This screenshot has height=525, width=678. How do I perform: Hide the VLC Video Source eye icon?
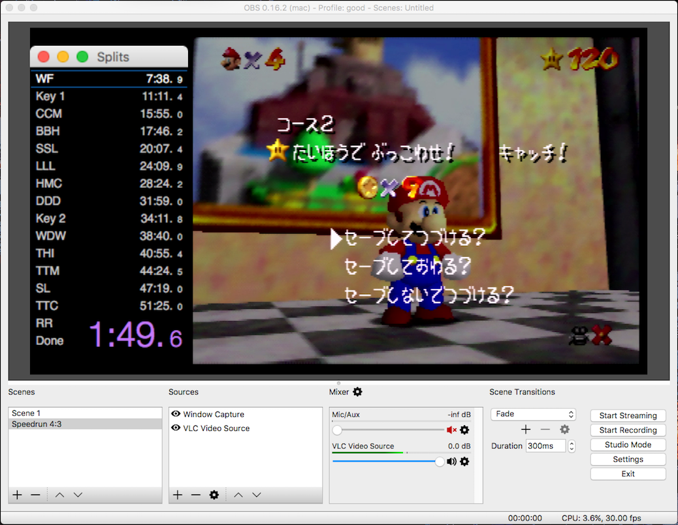coord(176,428)
